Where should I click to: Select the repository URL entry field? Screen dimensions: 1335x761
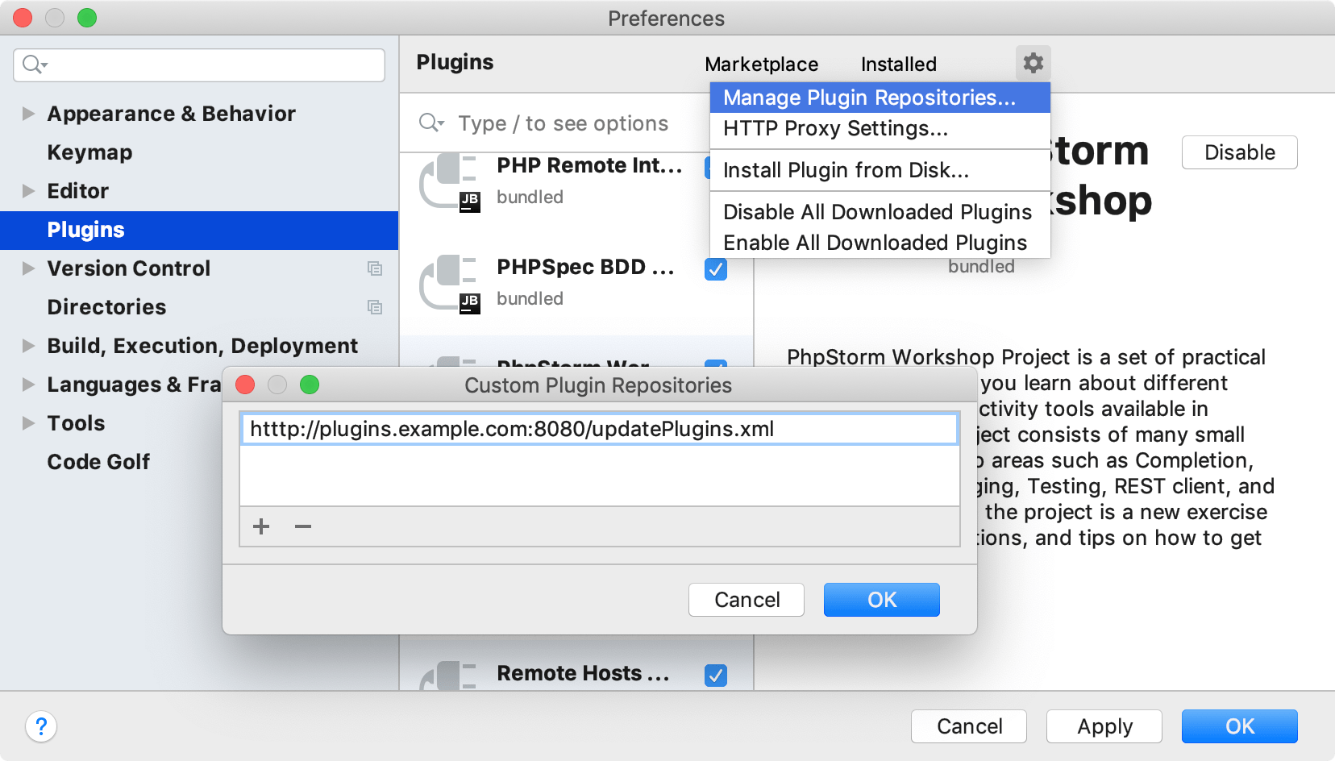pos(599,429)
